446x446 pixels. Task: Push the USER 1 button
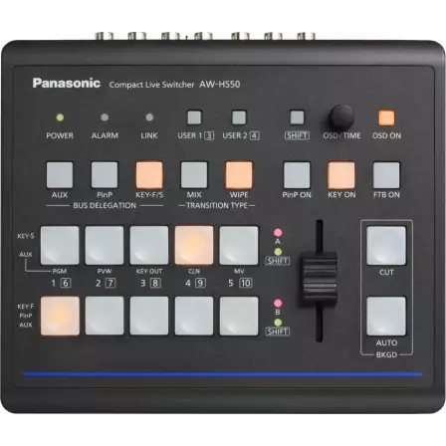pos(194,117)
